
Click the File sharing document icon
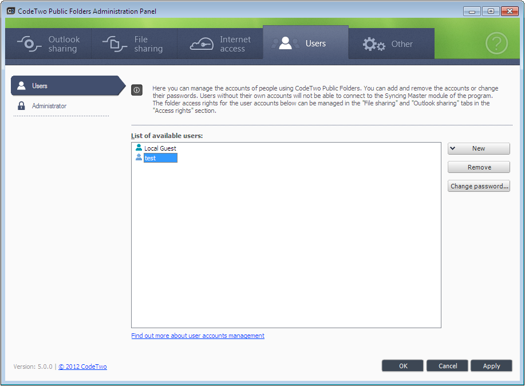click(x=115, y=44)
